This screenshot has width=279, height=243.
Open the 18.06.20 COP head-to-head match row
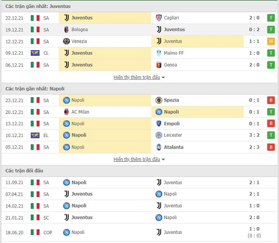point(139,232)
